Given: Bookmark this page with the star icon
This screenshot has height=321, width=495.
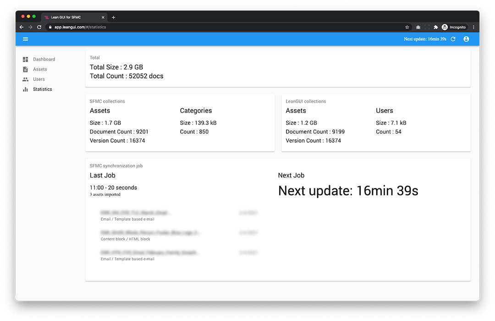Looking at the screenshot, I should [407, 27].
